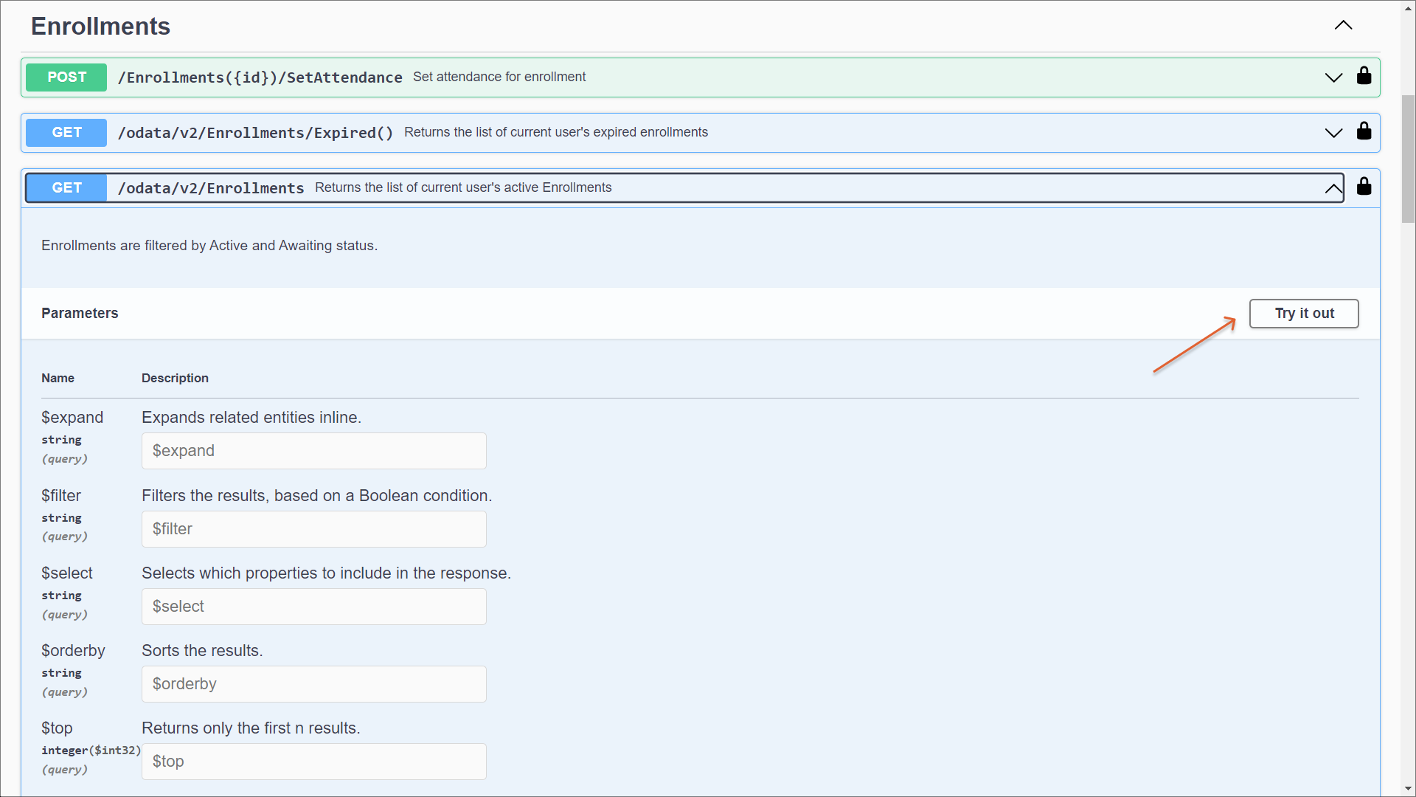Viewport: 1416px width, 797px height.
Task: Click the vertical scrollbar thumb
Action: 1408,159
